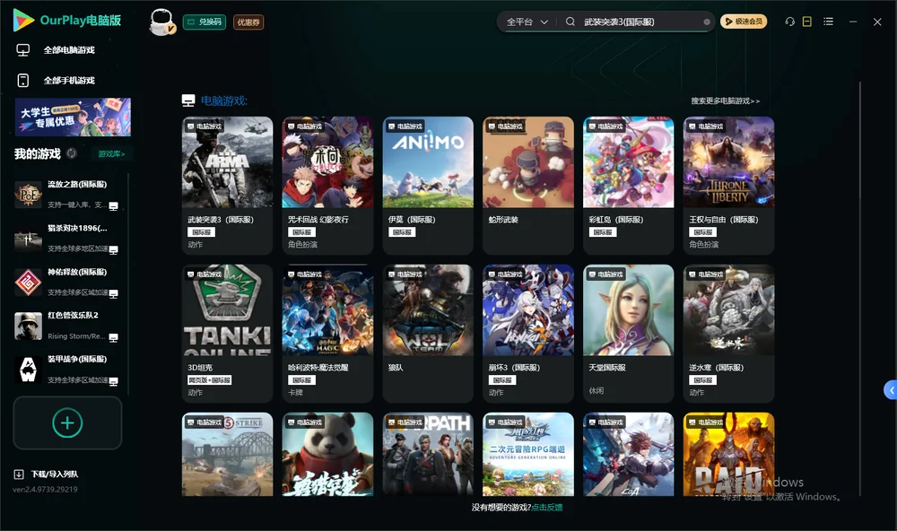The image size is (897, 531).
Task: Open the coupons (优惠券) button
Action: point(248,22)
